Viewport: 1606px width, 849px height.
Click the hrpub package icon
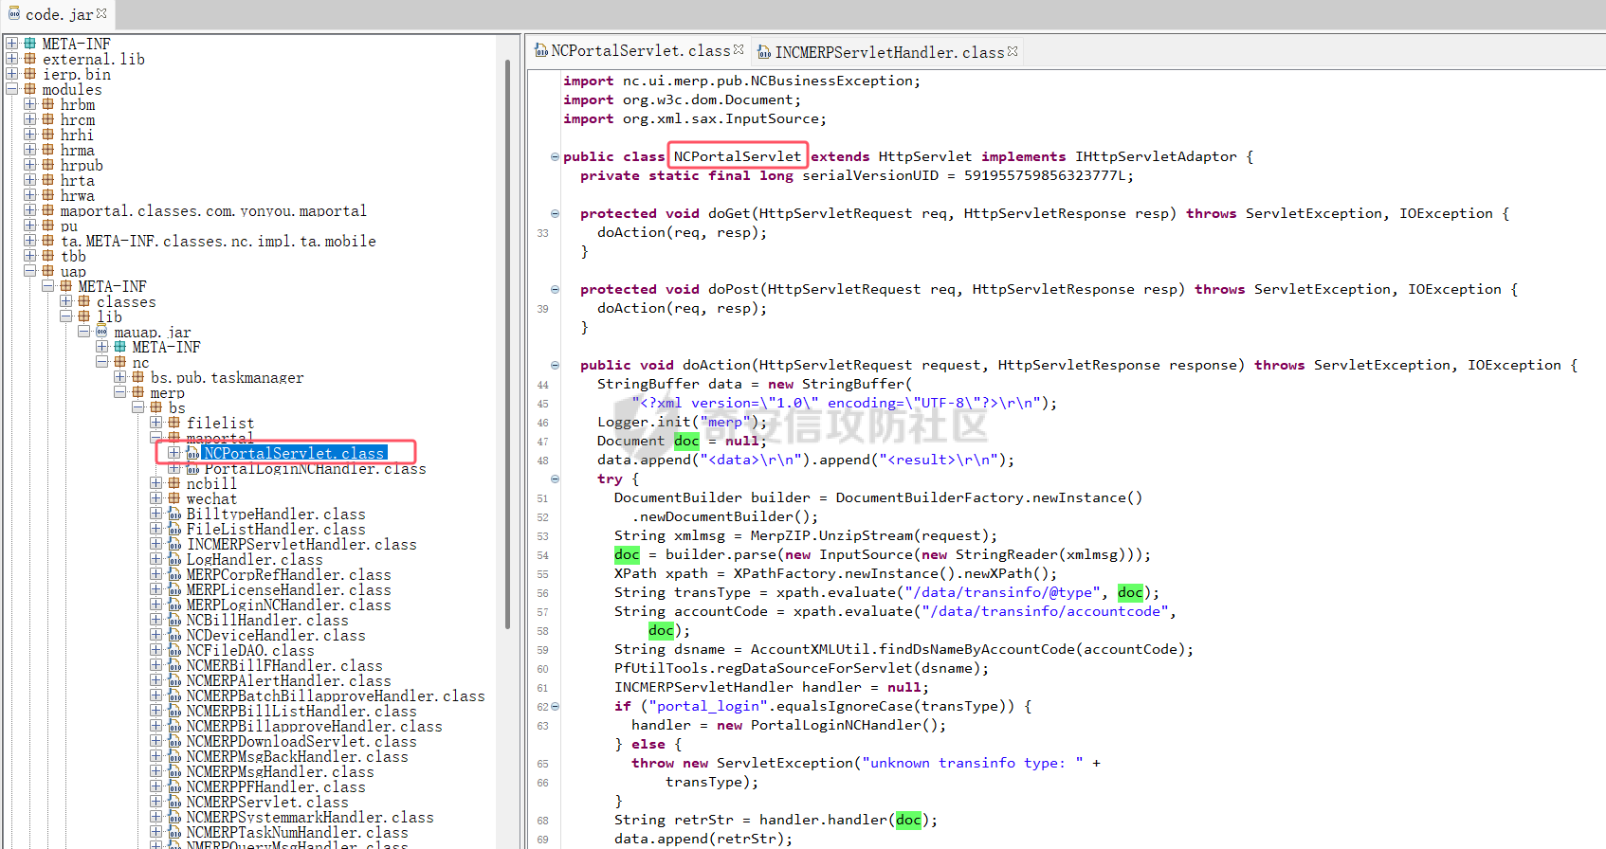47,165
